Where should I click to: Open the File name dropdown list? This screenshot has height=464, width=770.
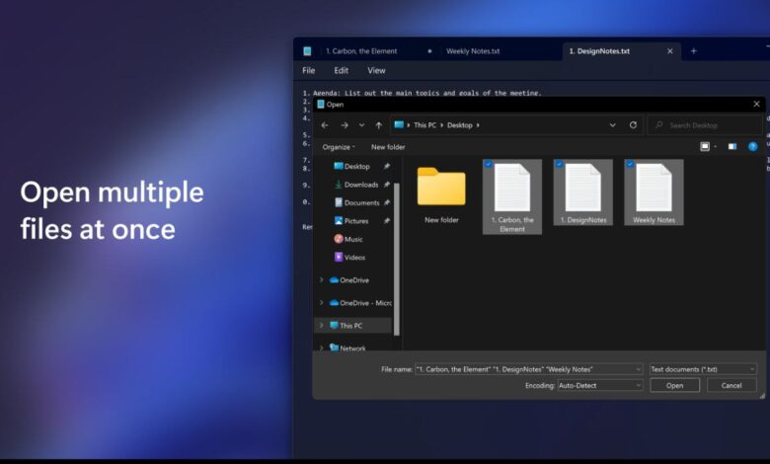638,369
